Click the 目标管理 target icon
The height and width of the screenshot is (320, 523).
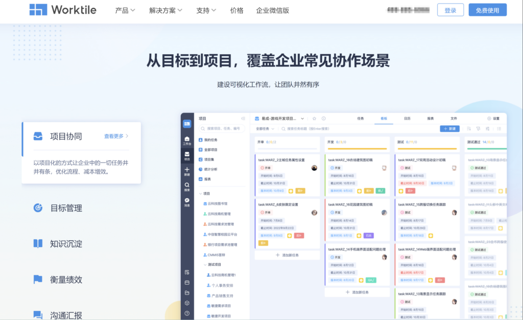tap(38, 208)
